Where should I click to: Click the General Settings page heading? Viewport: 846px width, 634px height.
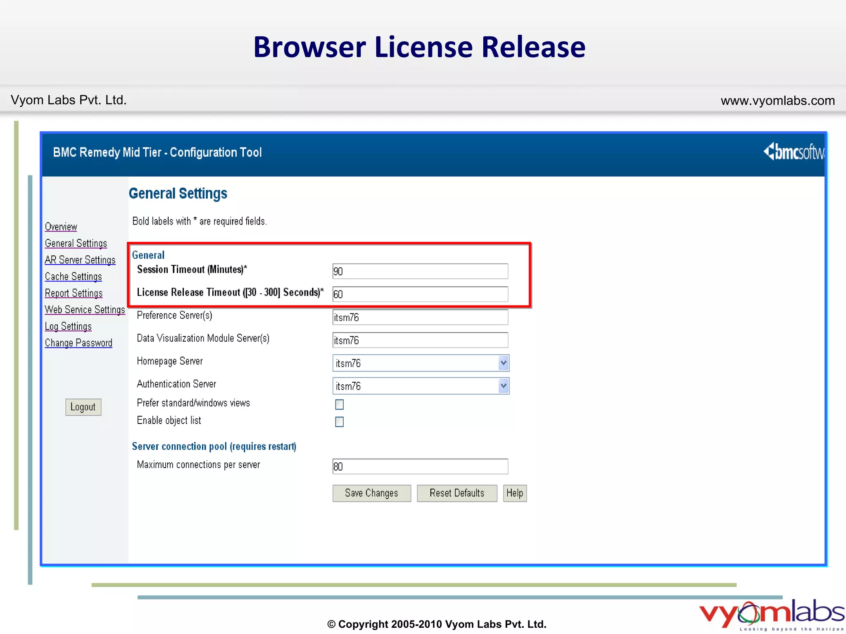tap(178, 194)
